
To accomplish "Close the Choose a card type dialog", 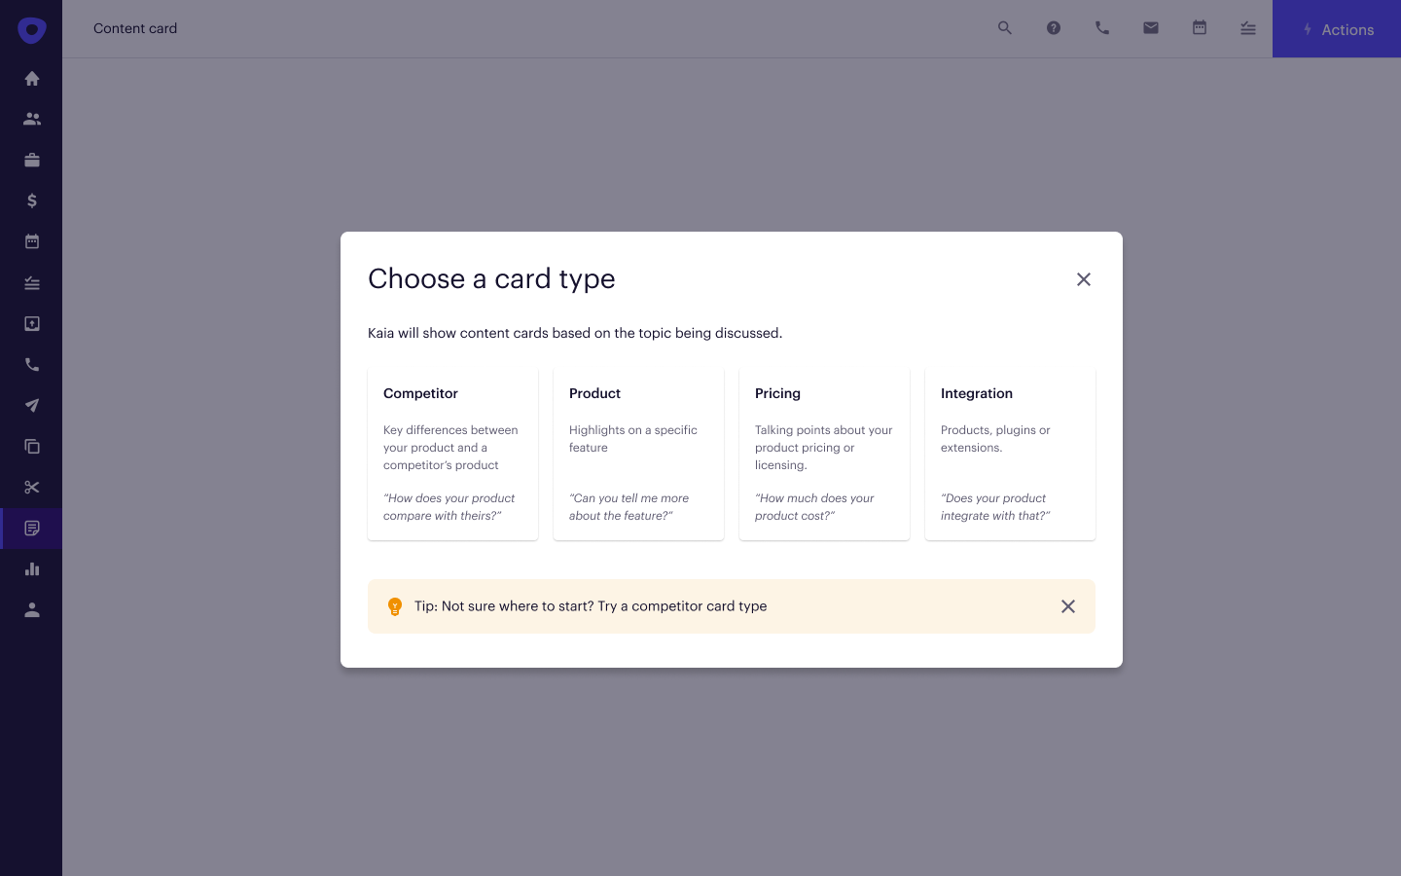I will [x=1084, y=279].
